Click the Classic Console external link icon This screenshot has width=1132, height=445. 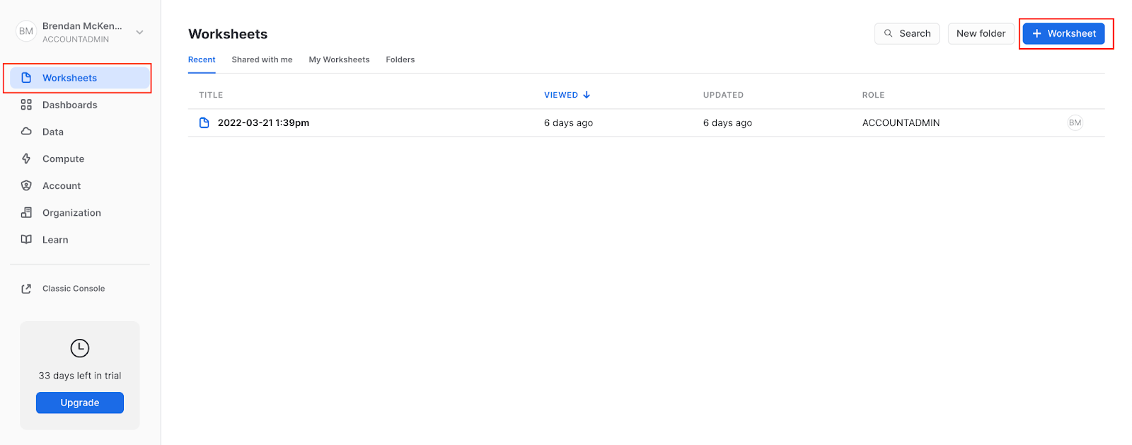click(x=26, y=289)
